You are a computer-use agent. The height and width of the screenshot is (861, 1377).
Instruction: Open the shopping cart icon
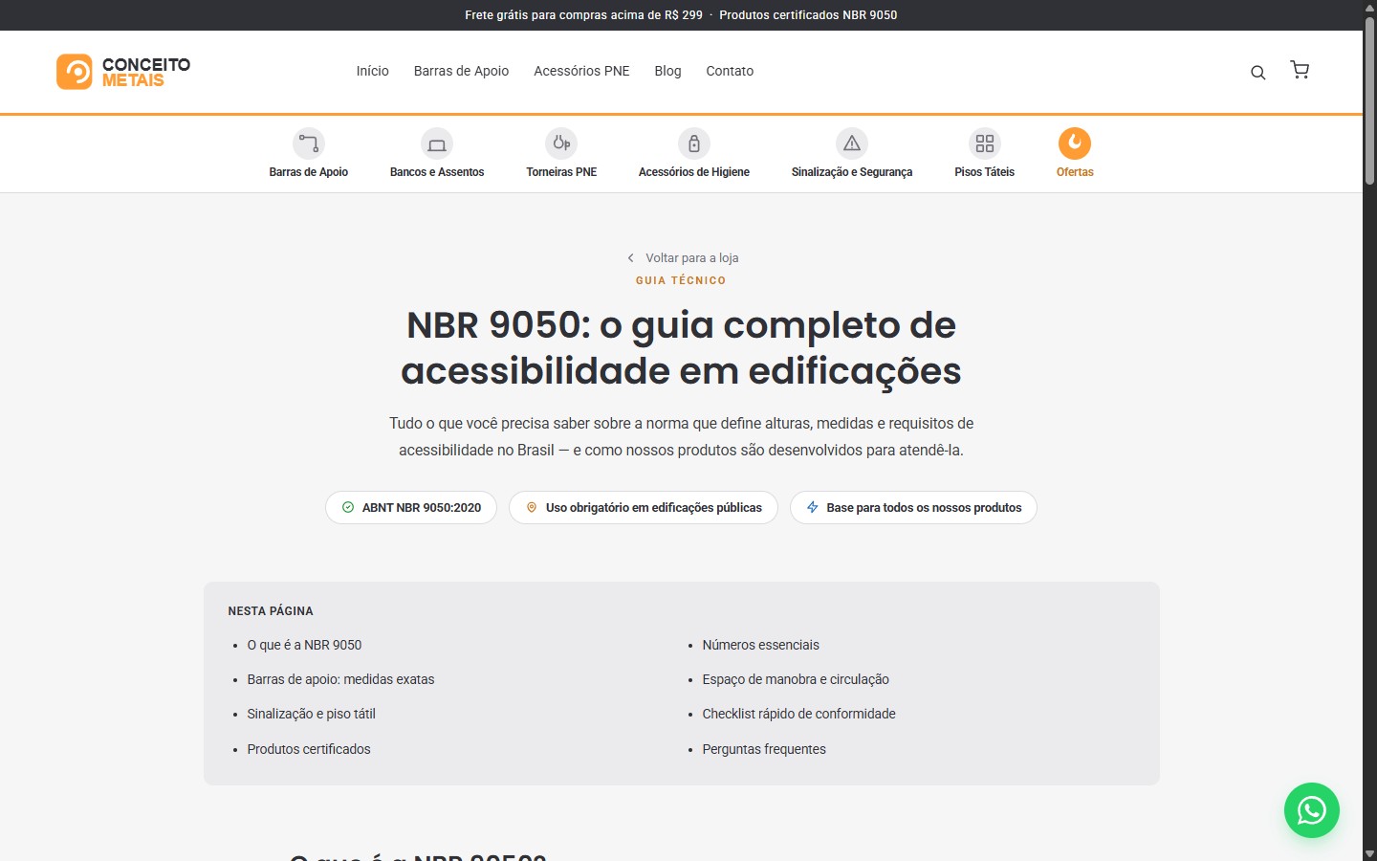[1300, 70]
